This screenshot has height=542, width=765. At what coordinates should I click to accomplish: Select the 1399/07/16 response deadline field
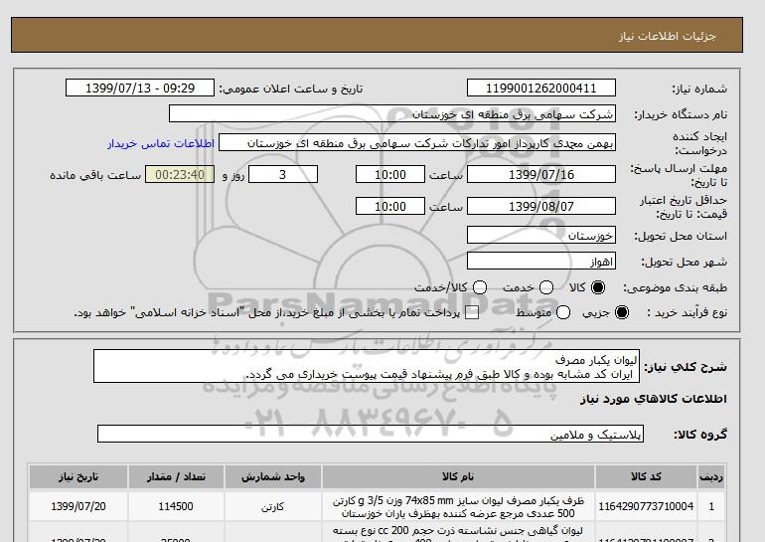[x=540, y=175]
